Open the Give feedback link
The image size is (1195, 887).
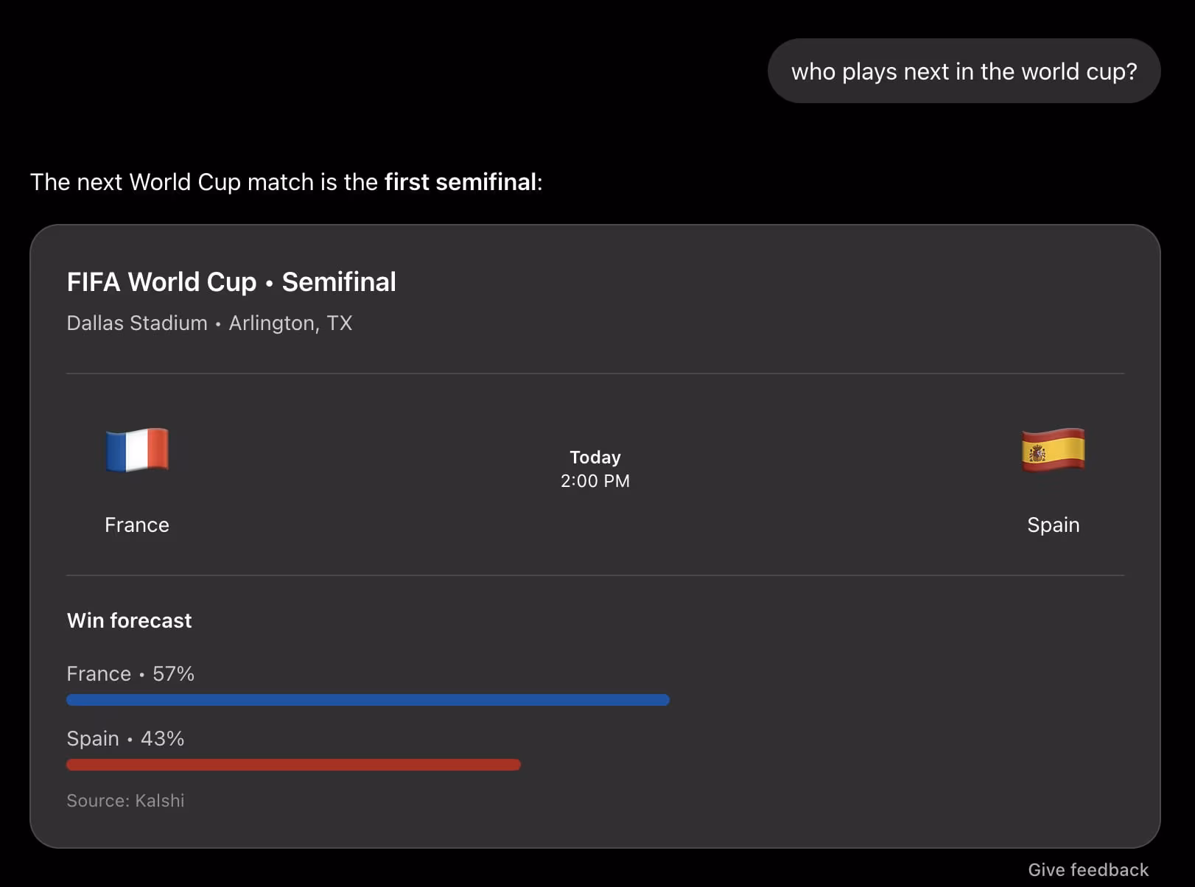[1088, 870]
